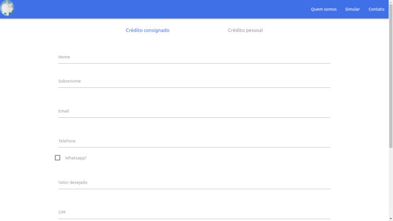Switch to the Crédito consignado tab

pyautogui.click(x=147, y=31)
